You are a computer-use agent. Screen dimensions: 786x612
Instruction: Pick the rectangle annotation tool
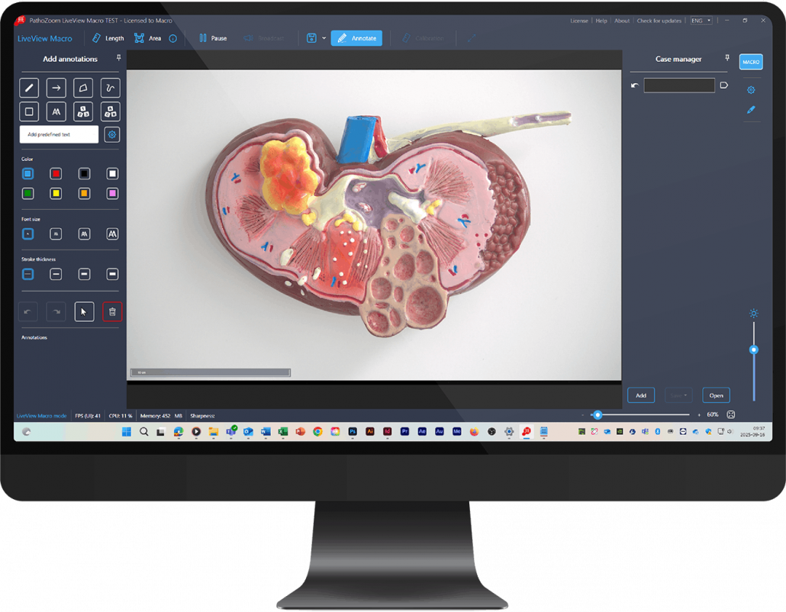tap(29, 111)
